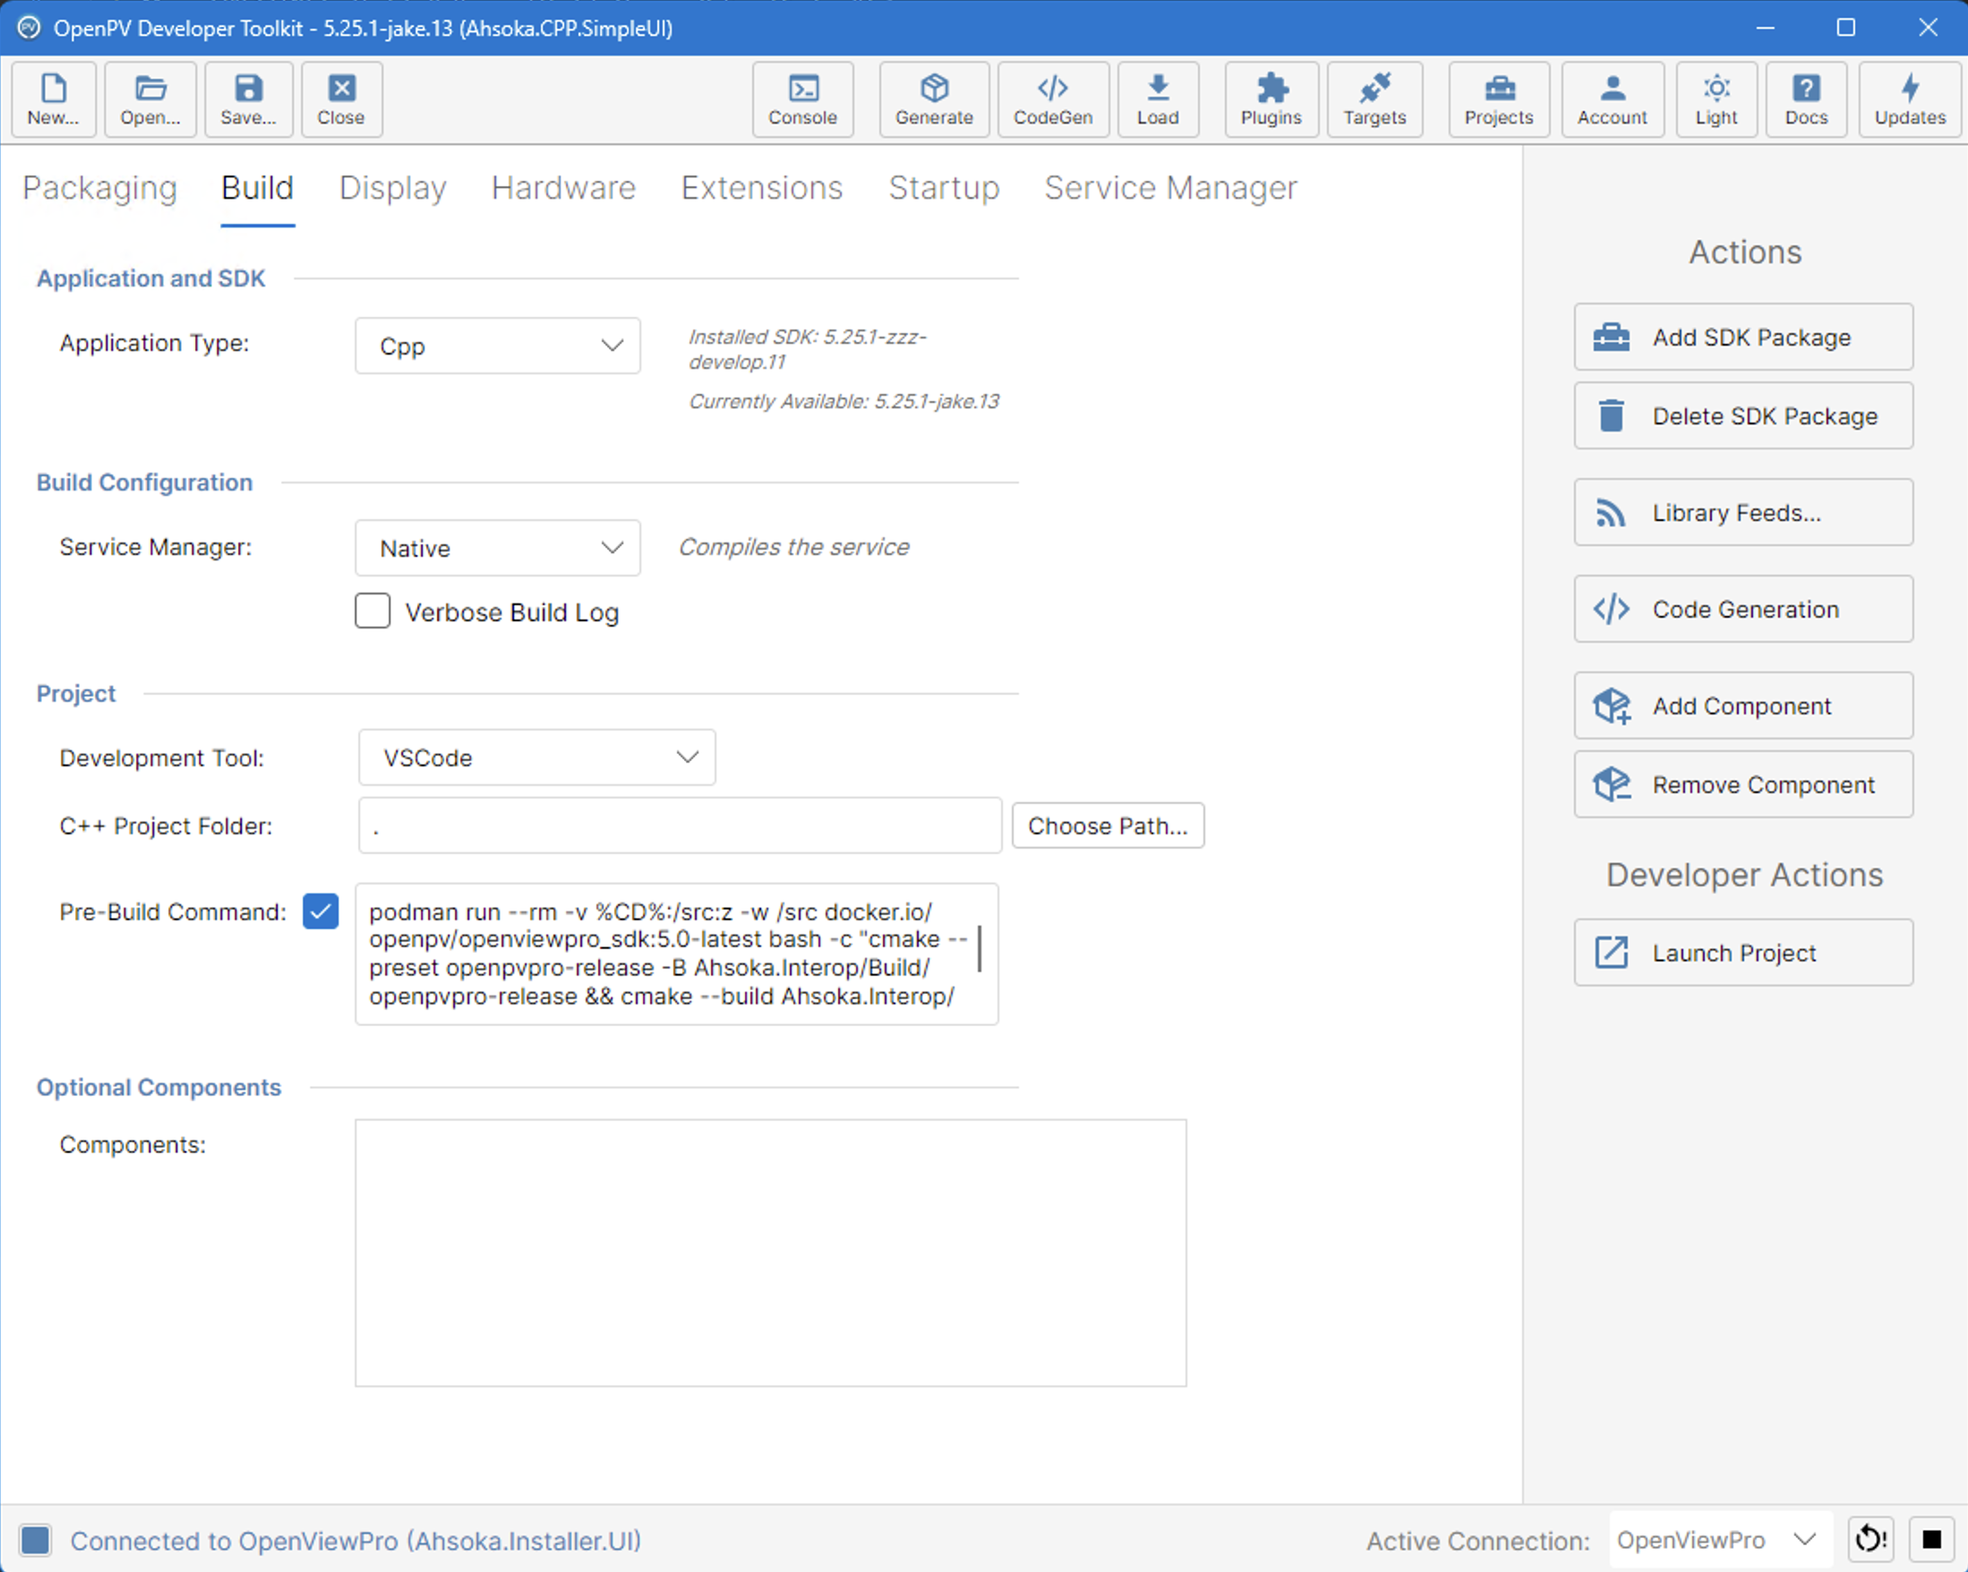Switch to the Extensions tab
Viewport: 1968px width, 1572px height.
coord(762,188)
